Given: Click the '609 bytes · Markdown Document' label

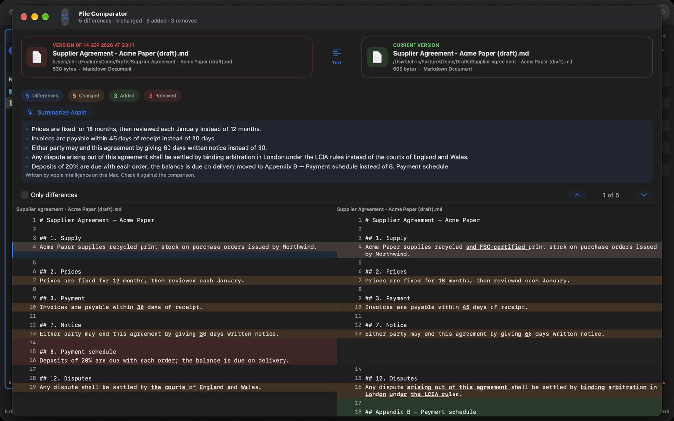Looking at the screenshot, I should (x=432, y=69).
